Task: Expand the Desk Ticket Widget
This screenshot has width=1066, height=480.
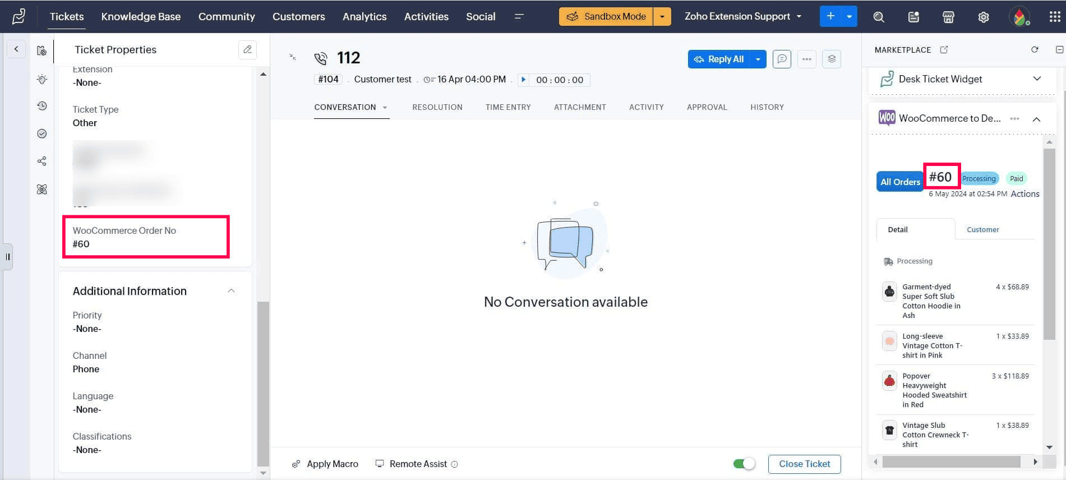Action: coord(1037,79)
